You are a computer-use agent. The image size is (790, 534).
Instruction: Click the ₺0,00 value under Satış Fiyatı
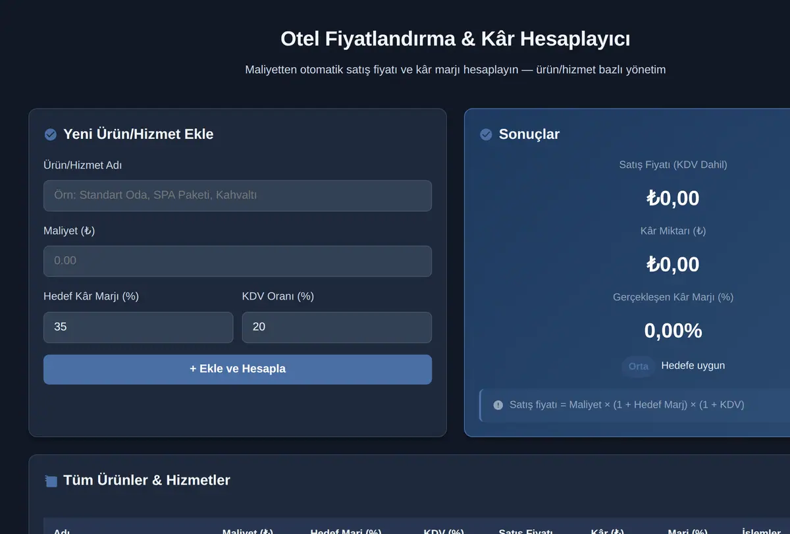[673, 198]
